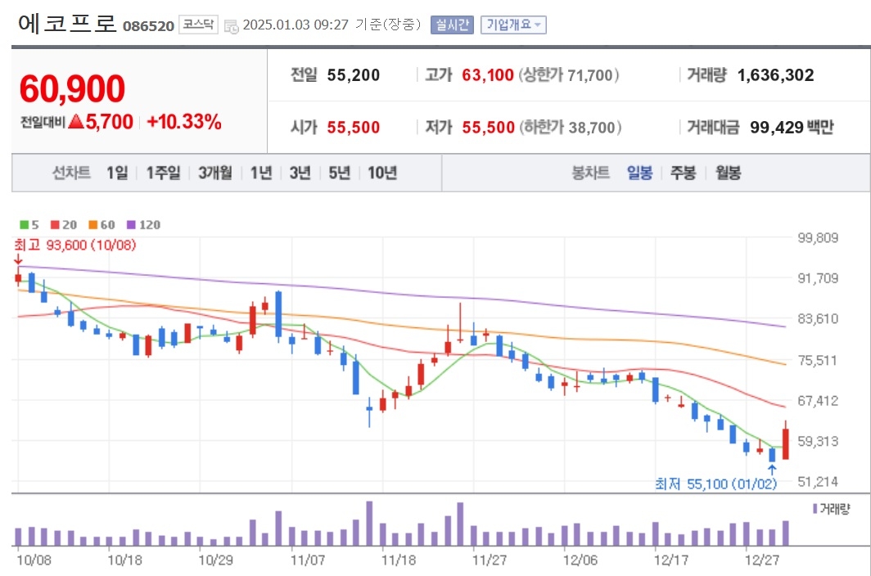Click the 코스닥 market badge

(x=198, y=25)
